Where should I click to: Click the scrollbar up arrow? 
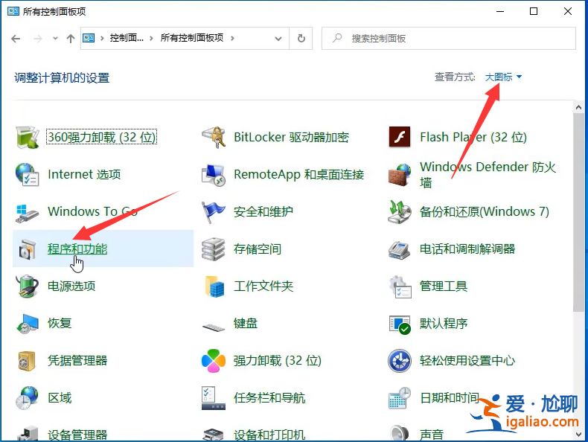578,107
